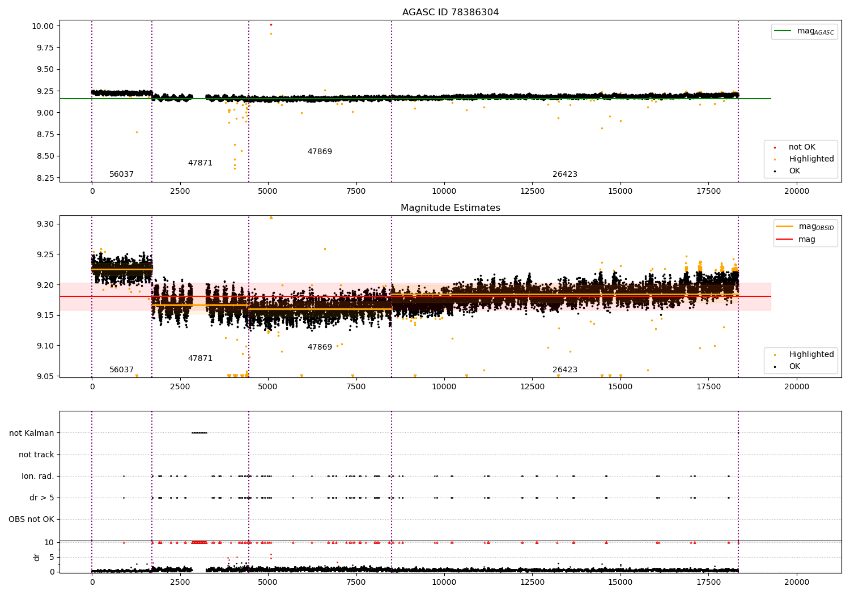Click the red dot marker beside 'not OK' legend
850x595 pixels.
(x=775, y=148)
